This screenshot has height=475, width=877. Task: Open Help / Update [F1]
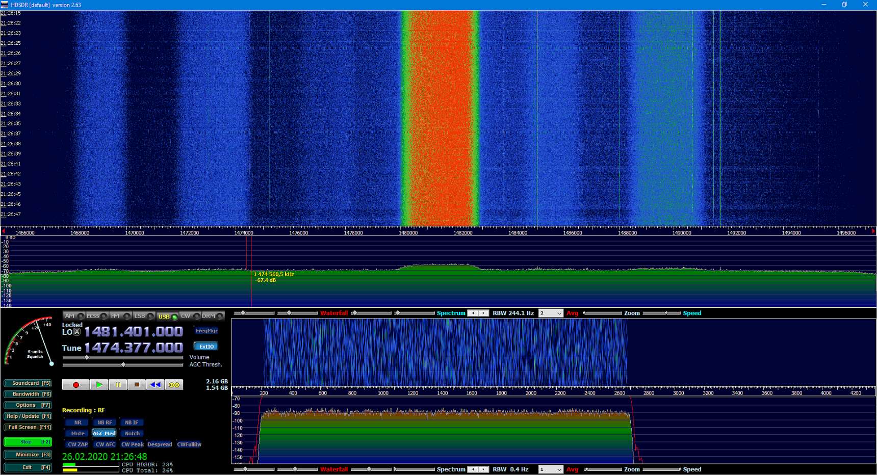[x=28, y=416]
